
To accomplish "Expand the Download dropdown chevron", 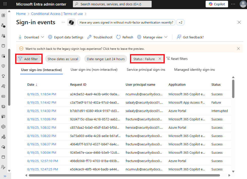I will 42,37.
